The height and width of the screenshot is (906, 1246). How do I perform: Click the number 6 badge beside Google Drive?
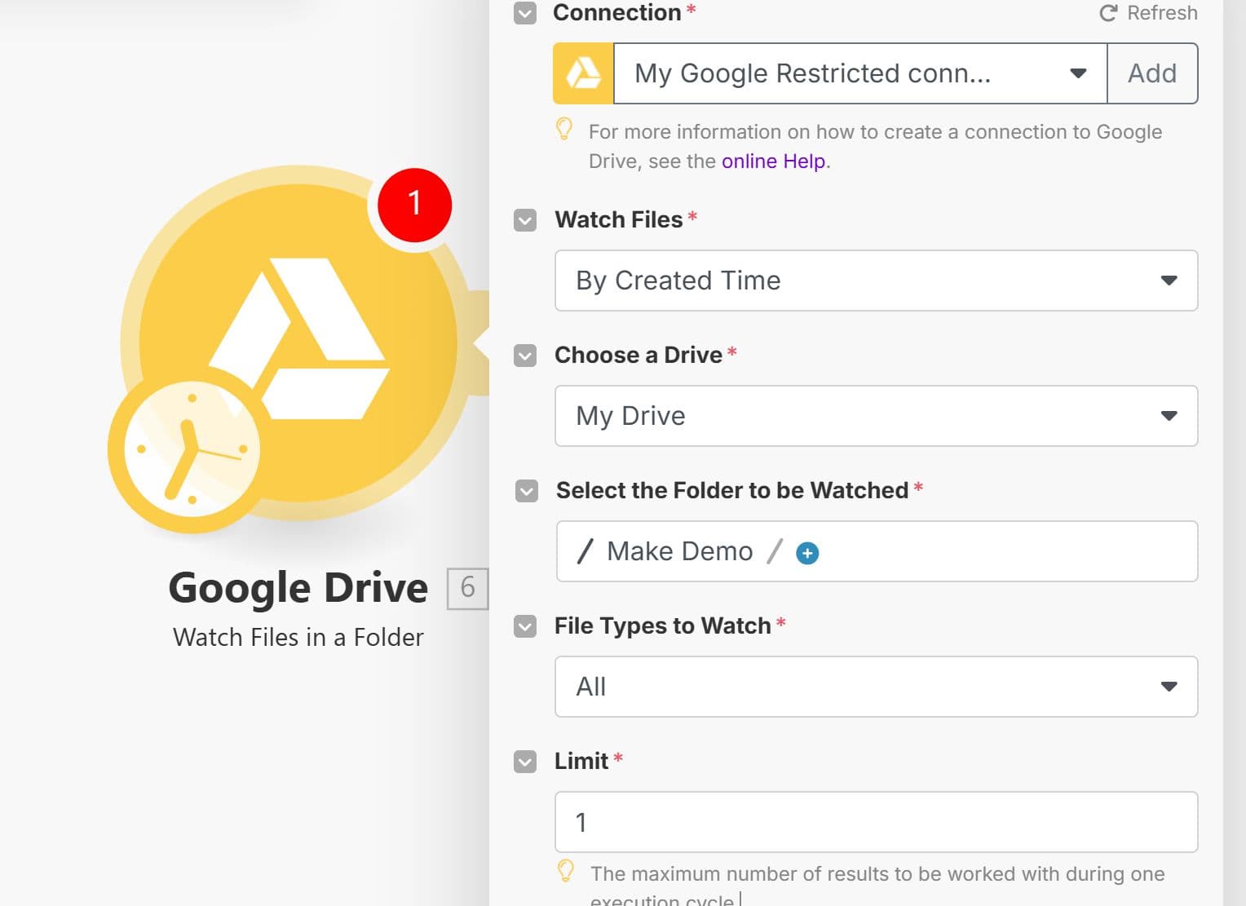coord(469,588)
